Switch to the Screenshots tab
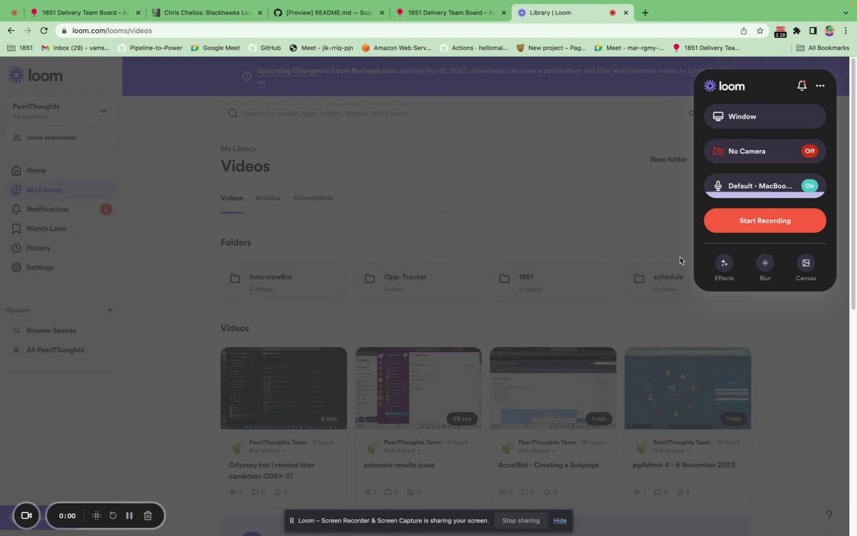857x536 pixels. [313, 198]
